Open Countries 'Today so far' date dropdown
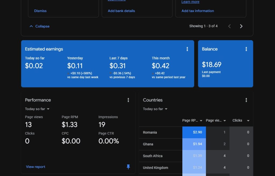275x176 pixels. click(x=155, y=109)
